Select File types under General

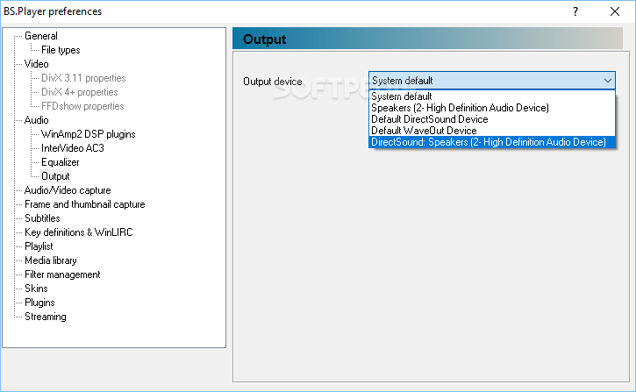click(x=61, y=50)
